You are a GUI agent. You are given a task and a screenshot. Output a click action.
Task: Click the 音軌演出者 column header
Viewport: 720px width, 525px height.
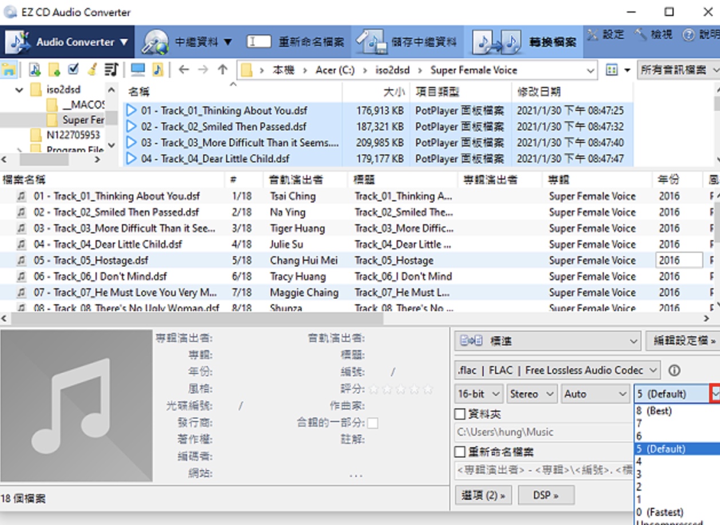(305, 180)
